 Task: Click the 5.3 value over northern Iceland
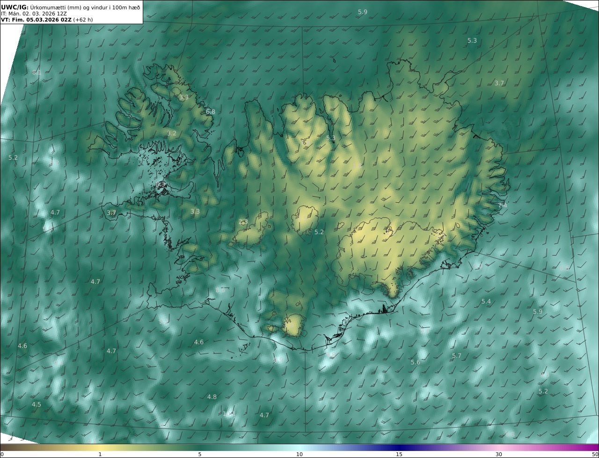(x=331, y=138)
